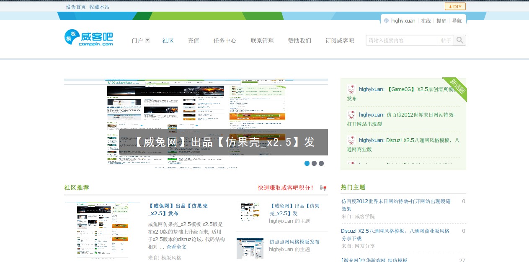Click the green 新话题 corner ribbon
This screenshot has width=529, height=262.
click(456, 89)
